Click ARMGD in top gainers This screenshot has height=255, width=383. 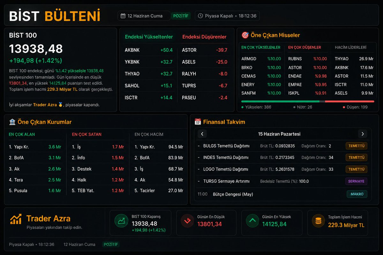tap(249, 59)
